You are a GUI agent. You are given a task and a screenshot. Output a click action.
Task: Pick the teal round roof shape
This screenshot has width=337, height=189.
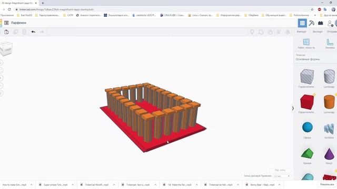pos(308,177)
